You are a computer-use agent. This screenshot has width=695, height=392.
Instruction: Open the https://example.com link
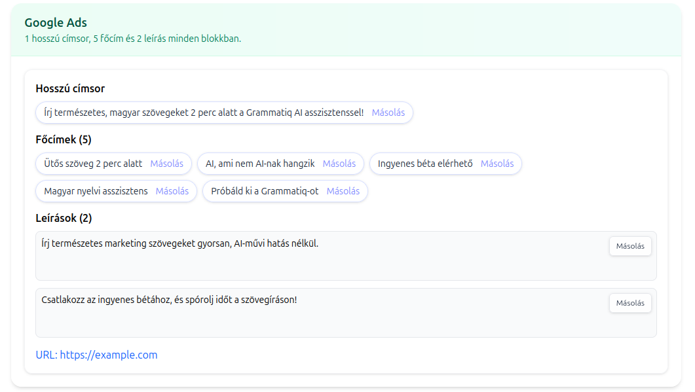[107, 355]
